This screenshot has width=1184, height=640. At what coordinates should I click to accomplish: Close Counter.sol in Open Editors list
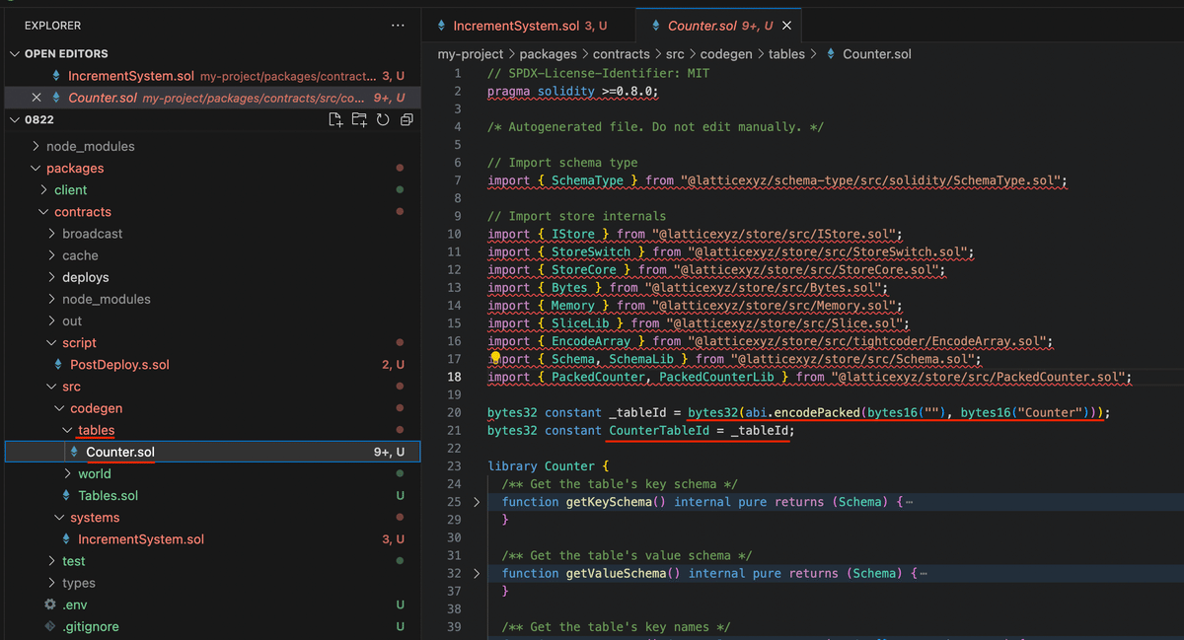point(37,98)
